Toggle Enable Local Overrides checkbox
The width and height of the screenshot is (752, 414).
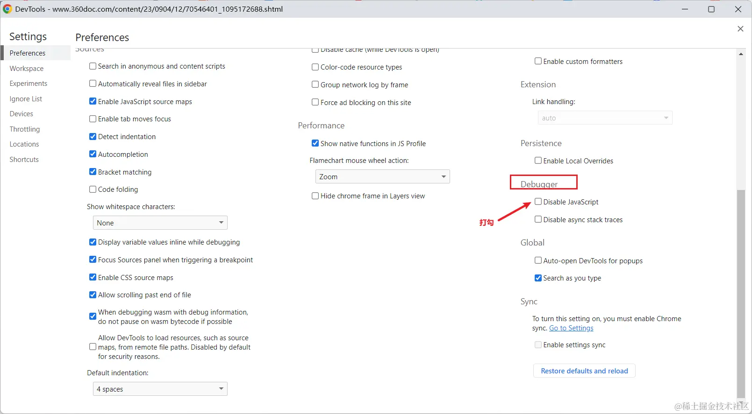pyautogui.click(x=538, y=161)
